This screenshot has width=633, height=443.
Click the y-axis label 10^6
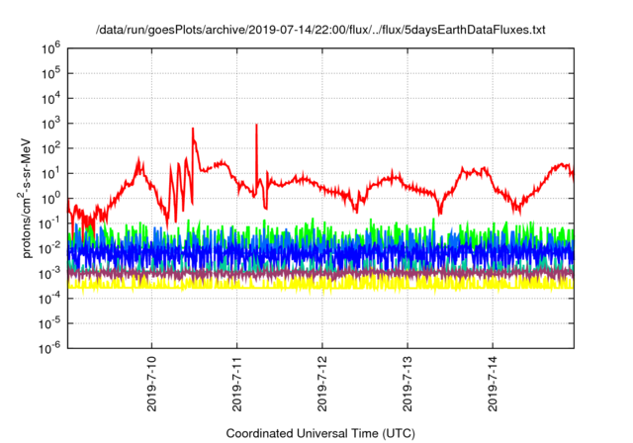(x=50, y=48)
